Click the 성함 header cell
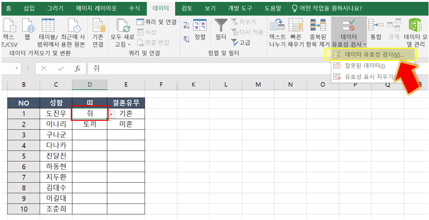Image resolution: width=429 pixels, height=220 pixels. click(56, 103)
